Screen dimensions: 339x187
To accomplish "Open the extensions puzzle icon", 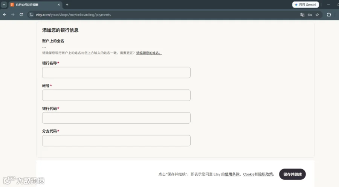I will pos(329,15).
